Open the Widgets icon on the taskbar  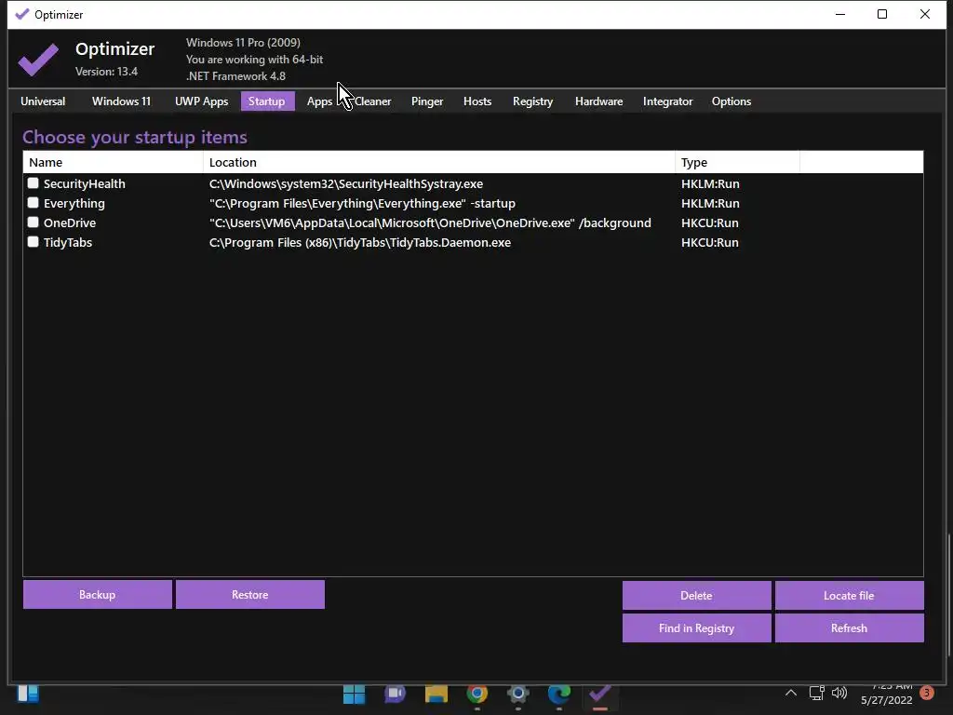tap(28, 694)
